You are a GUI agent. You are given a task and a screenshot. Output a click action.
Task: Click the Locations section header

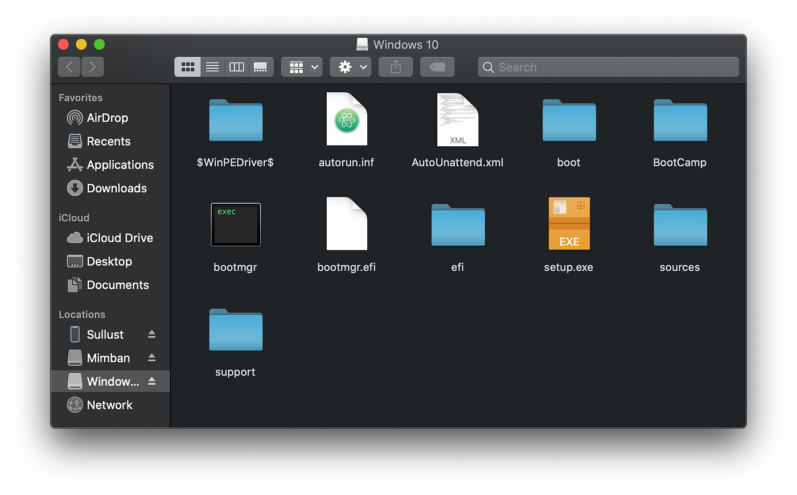point(82,315)
